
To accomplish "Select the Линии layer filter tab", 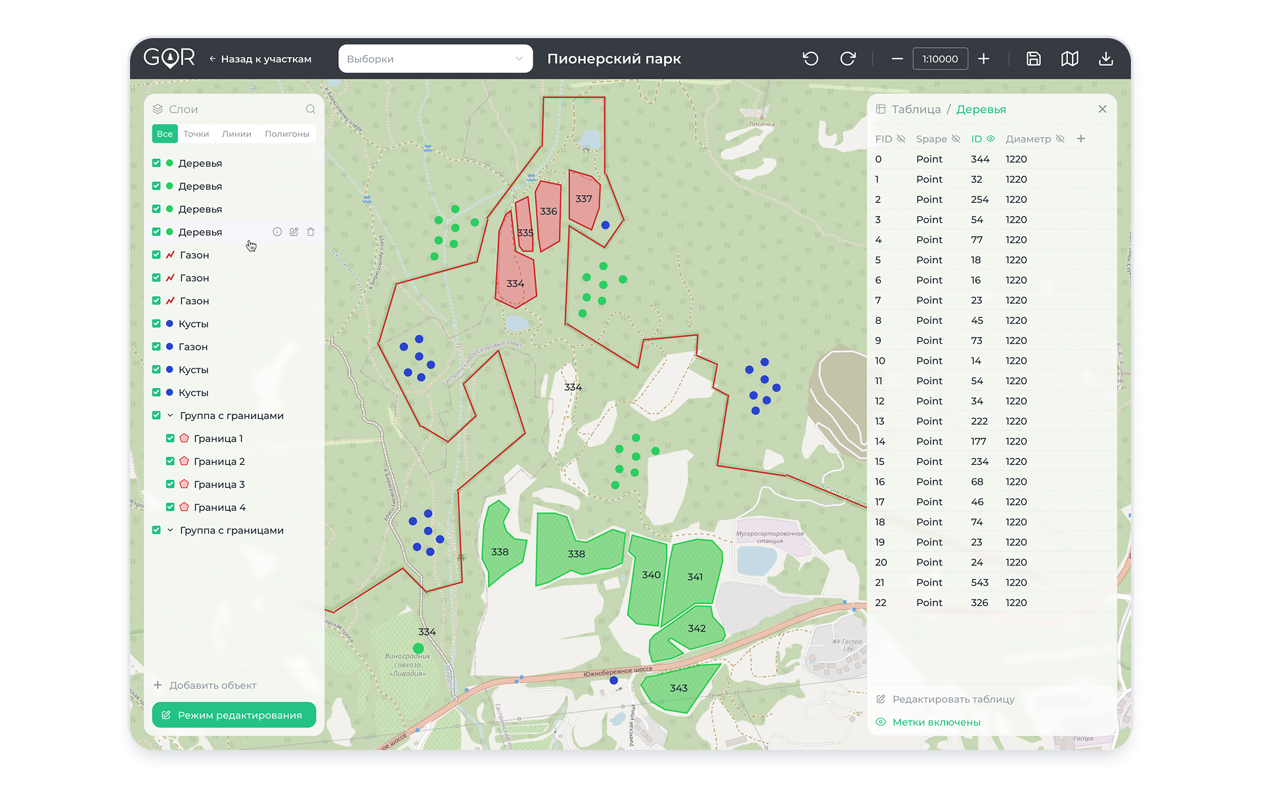I will tap(236, 134).
